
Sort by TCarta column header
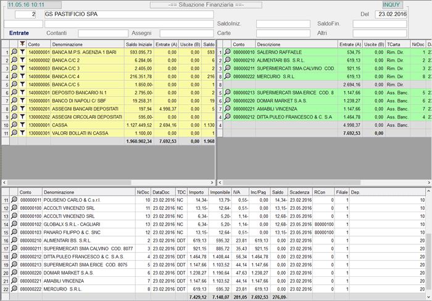coord(398,44)
